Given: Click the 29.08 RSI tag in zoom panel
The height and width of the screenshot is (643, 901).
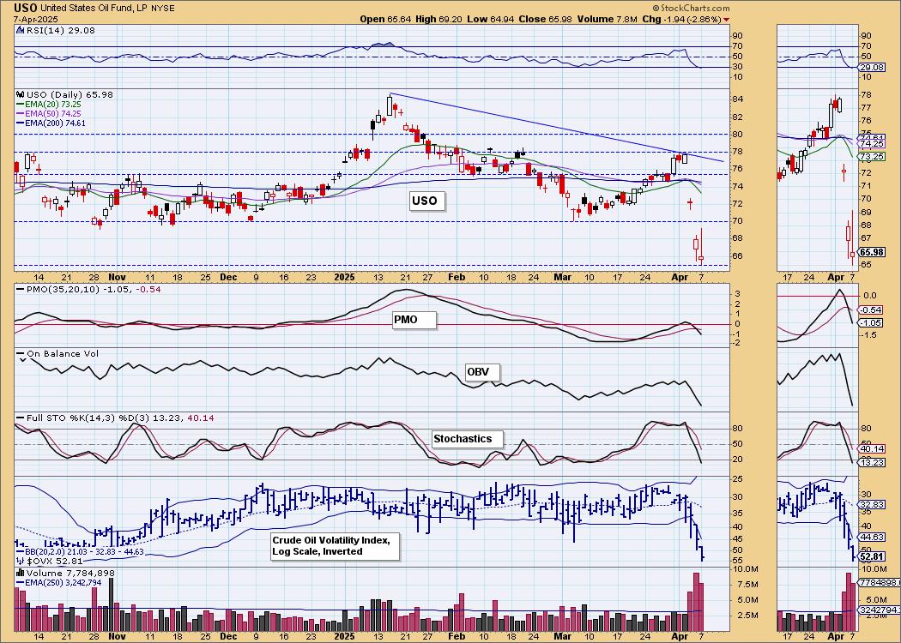Looking at the screenshot, I should coord(871,67).
